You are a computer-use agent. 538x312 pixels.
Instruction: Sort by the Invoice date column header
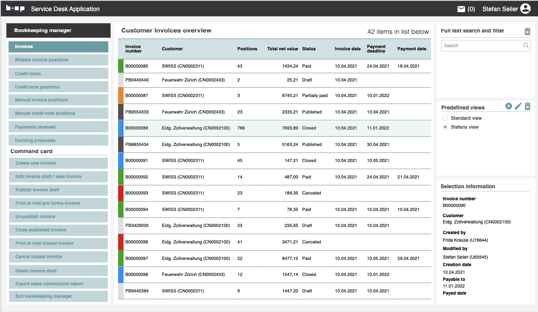(x=347, y=49)
